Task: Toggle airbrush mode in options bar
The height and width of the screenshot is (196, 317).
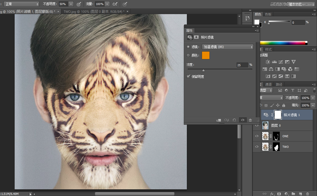Action: tap(115, 4)
